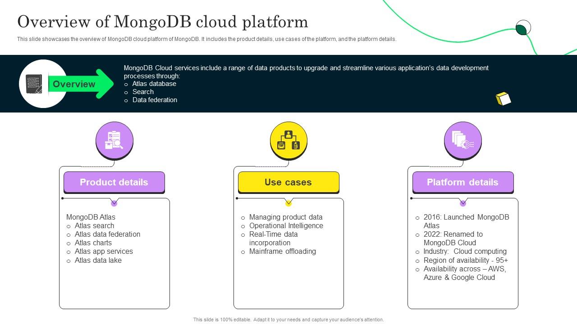The width and height of the screenshot is (577, 324).
Task: Click the Operational Intelligence bullet text
Action: tap(286, 225)
